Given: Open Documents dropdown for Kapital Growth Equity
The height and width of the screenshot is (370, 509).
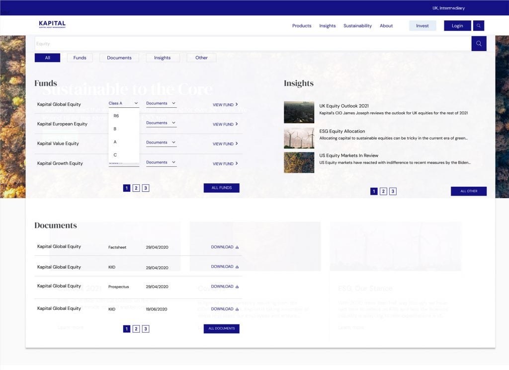Looking at the screenshot, I should [161, 162].
